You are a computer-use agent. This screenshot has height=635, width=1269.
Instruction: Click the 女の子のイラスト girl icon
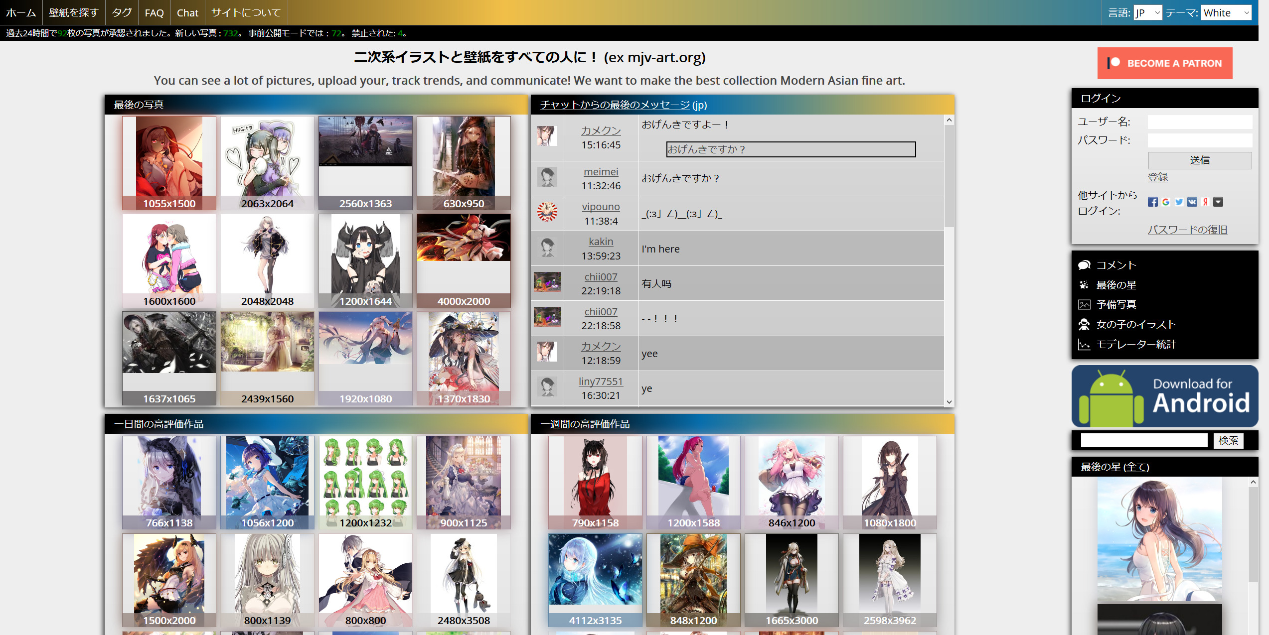point(1084,325)
